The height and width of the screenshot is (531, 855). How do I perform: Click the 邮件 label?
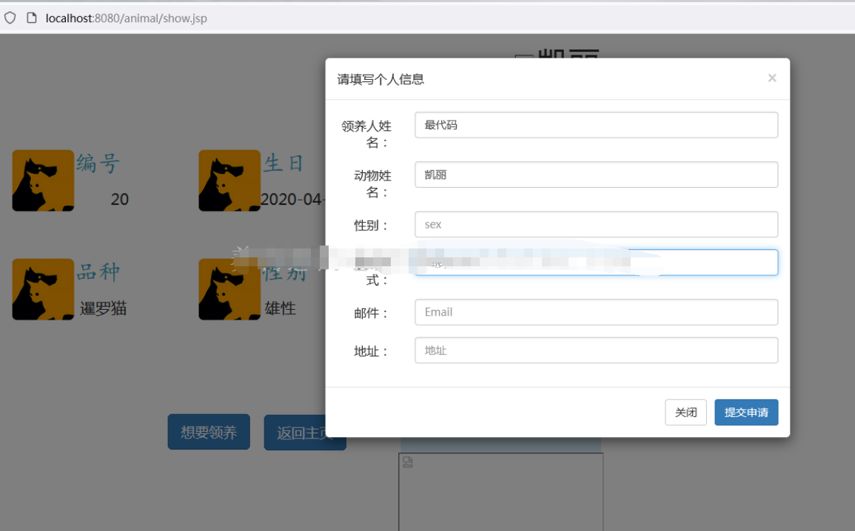point(370,313)
